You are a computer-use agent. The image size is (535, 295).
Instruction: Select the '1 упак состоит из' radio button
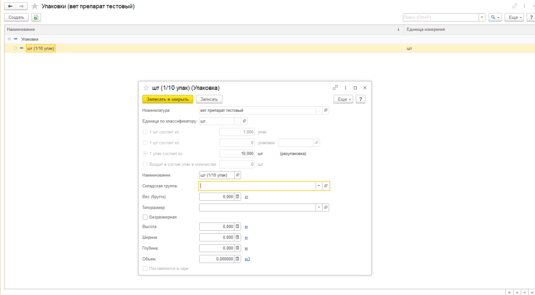(145, 154)
